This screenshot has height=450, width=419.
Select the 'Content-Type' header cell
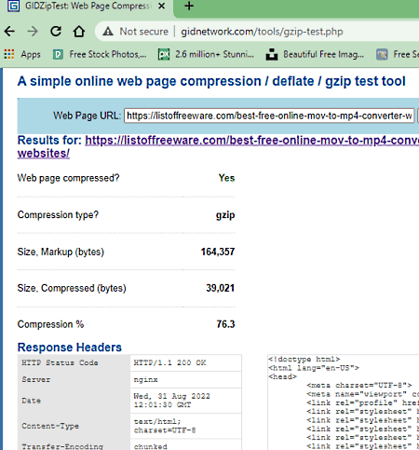[74, 426]
